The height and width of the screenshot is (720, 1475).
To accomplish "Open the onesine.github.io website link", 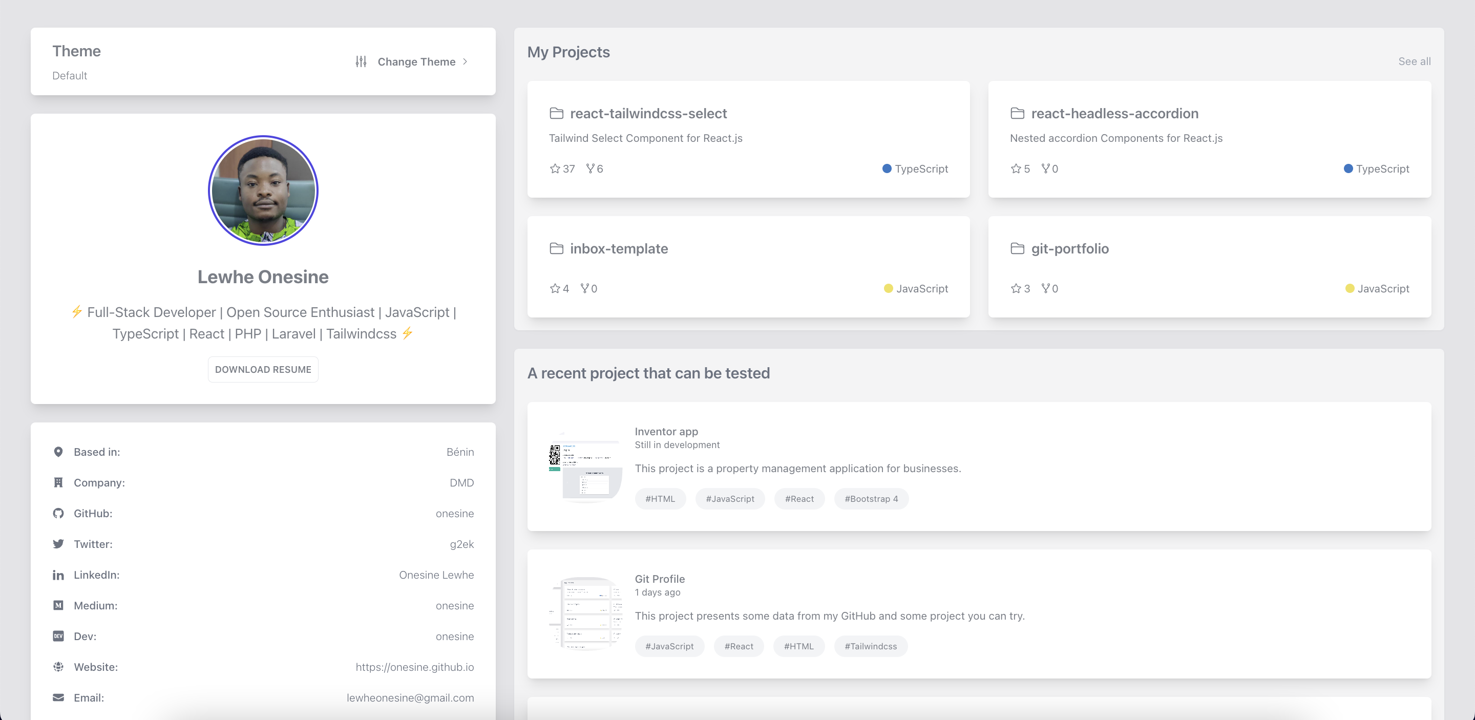I will (414, 667).
